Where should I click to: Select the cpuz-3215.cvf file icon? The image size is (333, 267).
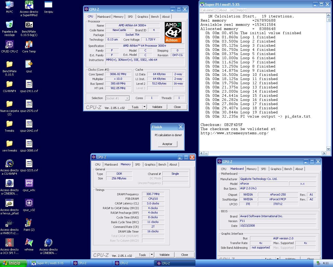pyautogui.click(x=29, y=163)
